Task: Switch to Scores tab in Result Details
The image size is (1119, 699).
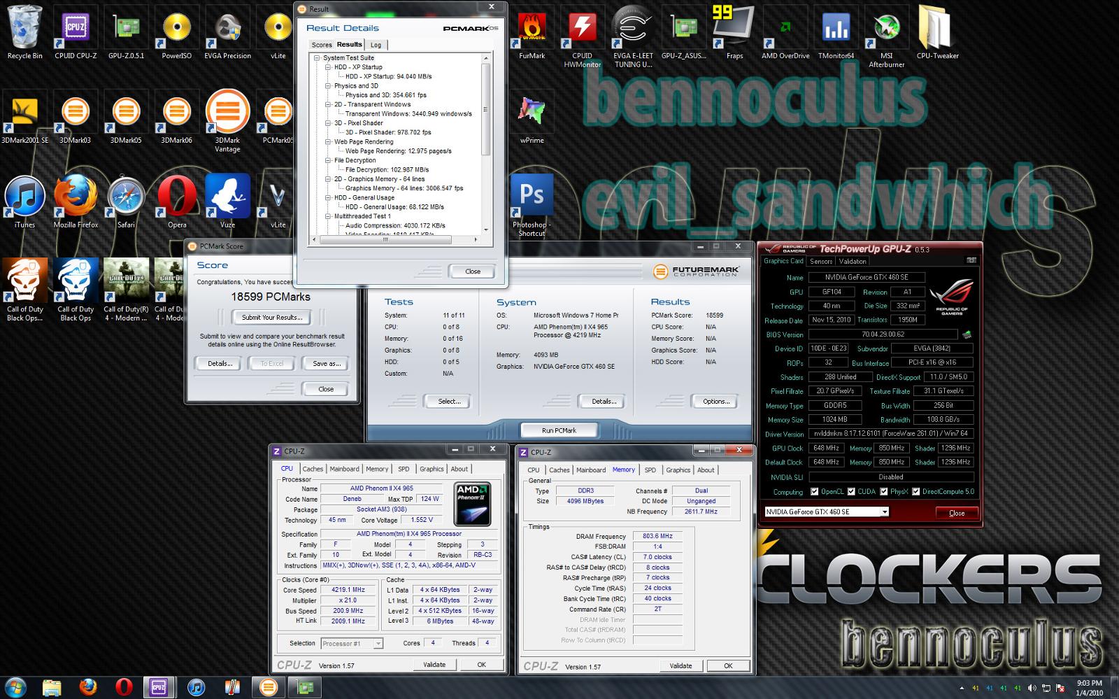Action: [x=322, y=45]
